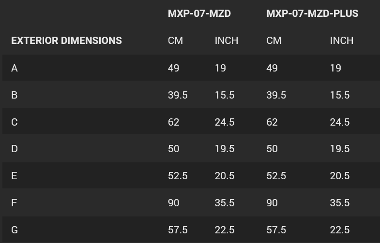The height and width of the screenshot is (243, 380).
Task: Click MXP-07-MZD CM value for row A
Action: [173, 68]
